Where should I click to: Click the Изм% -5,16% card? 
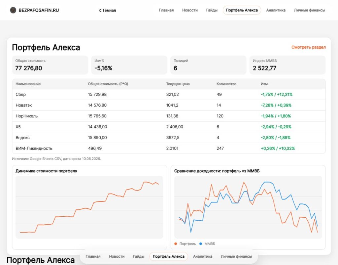point(129,65)
